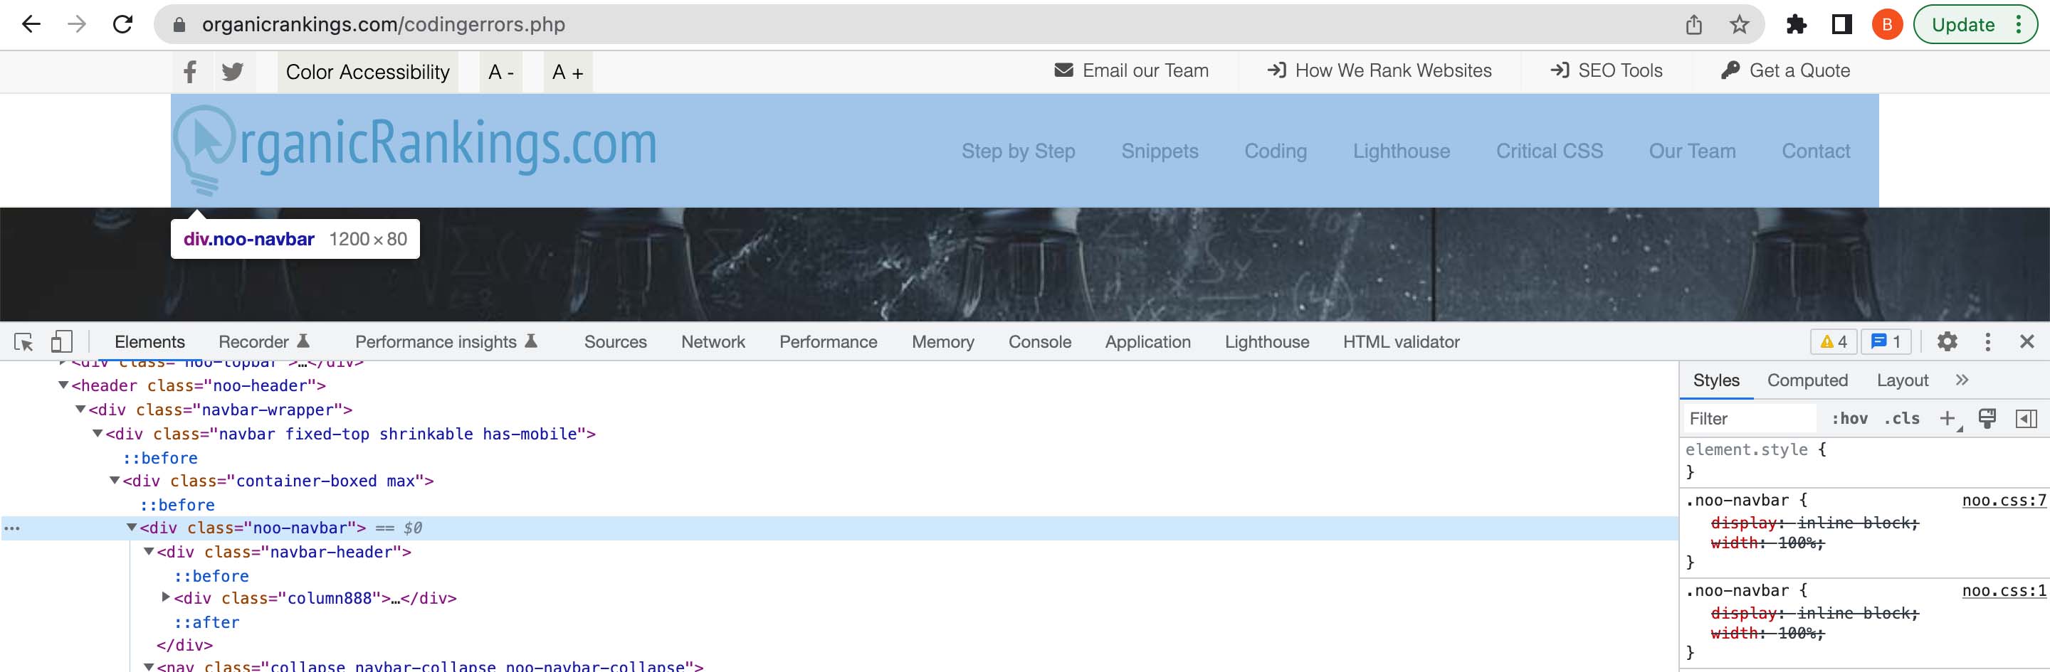Image resolution: width=2050 pixels, height=672 pixels.
Task: Click the Color Accessibility button
Action: 368,72
